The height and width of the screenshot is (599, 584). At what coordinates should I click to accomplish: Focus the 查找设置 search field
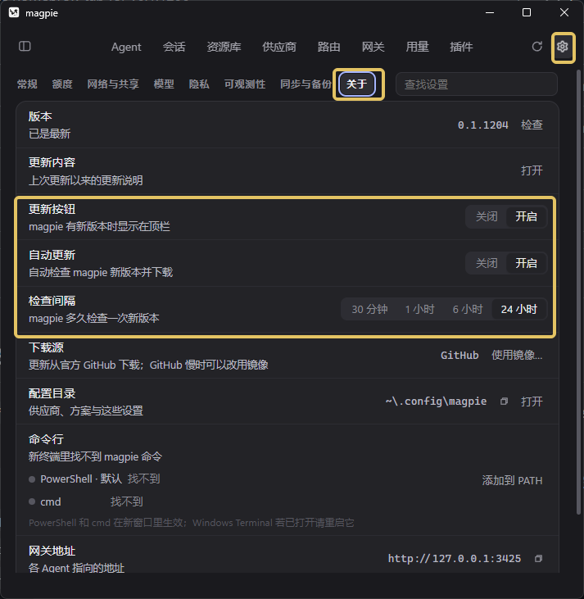click(476, 84)
